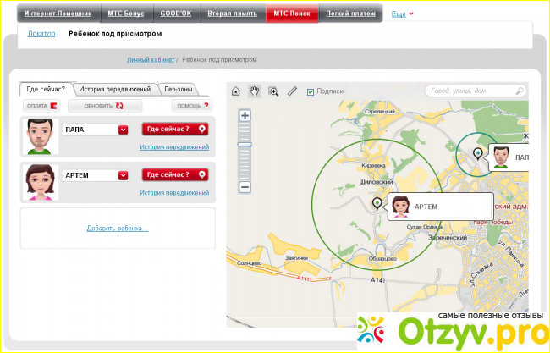Click the map zoom in plus button

tap(245, 115)
